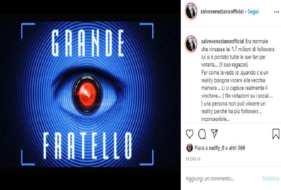View the small liker avatar beside Piace a
The height and width of the screenshot is (190, 281).
pos(189,148)
